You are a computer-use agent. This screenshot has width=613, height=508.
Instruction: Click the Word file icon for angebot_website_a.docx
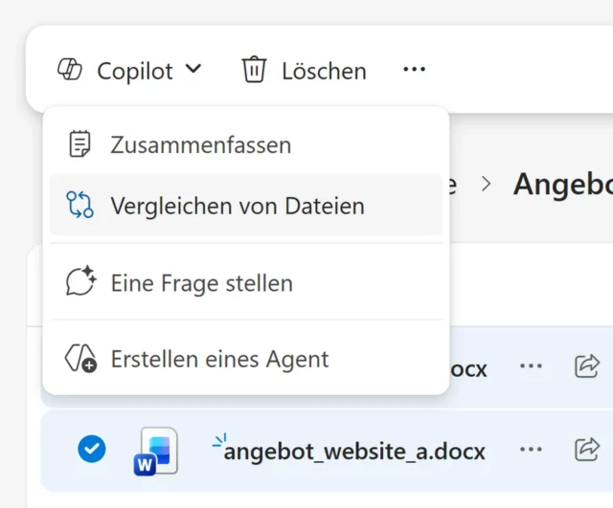[x=155, y=452]
